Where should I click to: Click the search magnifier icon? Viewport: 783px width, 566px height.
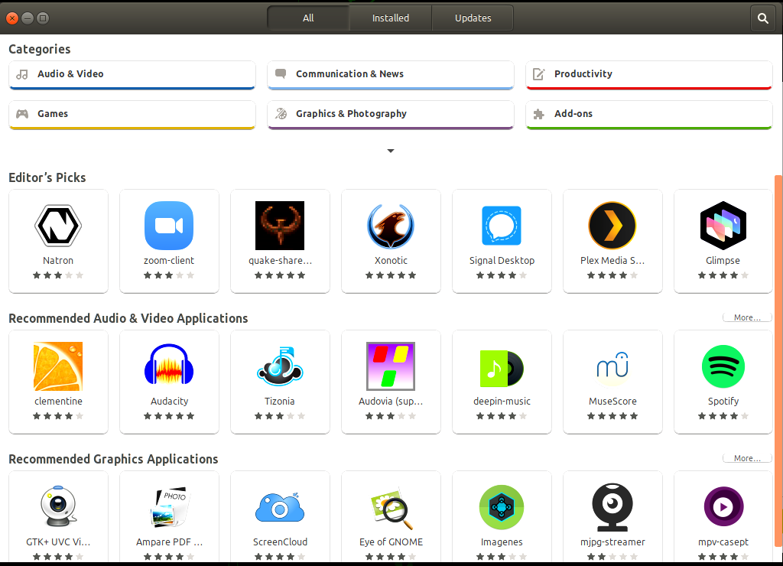click(763, 18)
